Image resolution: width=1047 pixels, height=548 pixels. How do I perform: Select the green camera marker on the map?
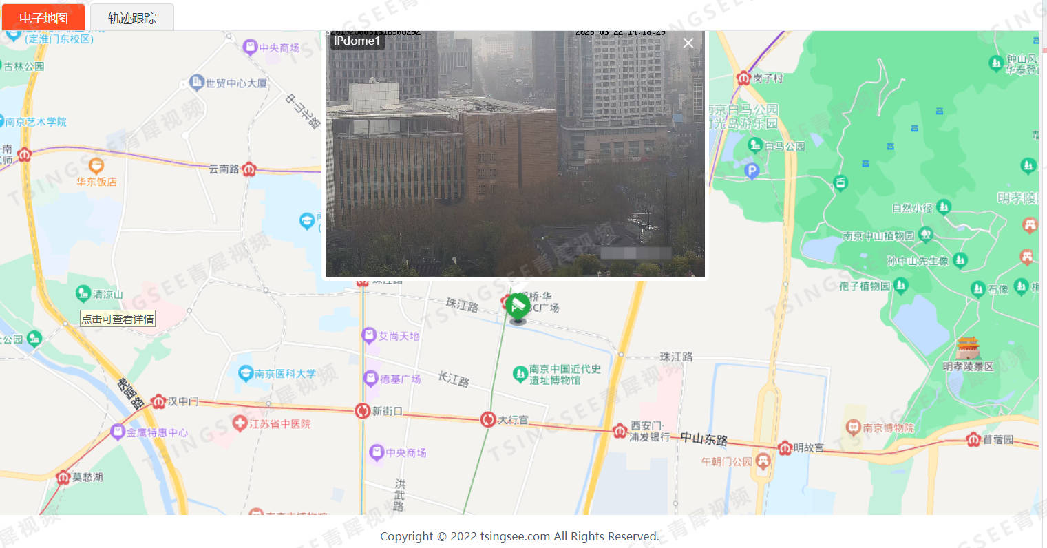click(x=518, y=307)
